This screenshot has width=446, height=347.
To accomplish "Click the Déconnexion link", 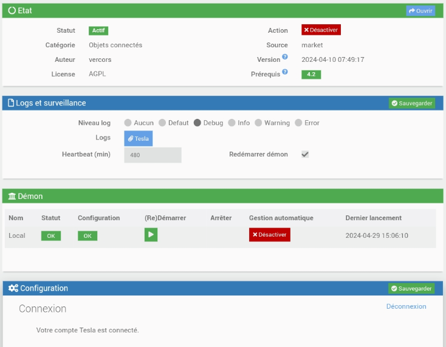I will [406, 306].
